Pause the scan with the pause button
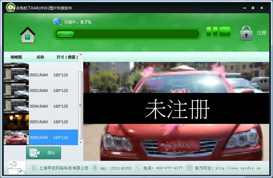The width and height of the screenshot is (273, 178). pos(212,32)
